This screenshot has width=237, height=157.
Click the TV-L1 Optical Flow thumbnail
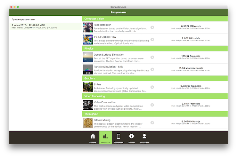pyautogui.click(x=88, y=40)
